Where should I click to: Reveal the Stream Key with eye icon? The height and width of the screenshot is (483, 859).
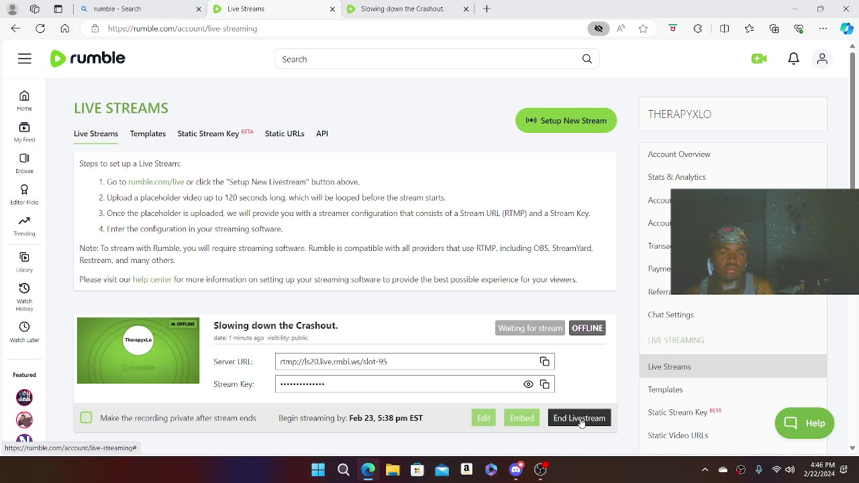point(528,384)
